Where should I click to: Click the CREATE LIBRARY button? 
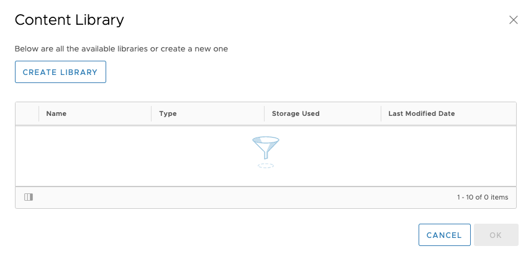60,72
